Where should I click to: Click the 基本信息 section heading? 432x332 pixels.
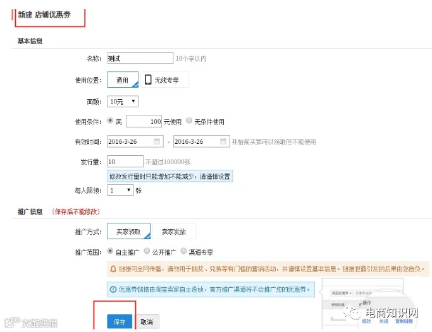pos(30,41)
